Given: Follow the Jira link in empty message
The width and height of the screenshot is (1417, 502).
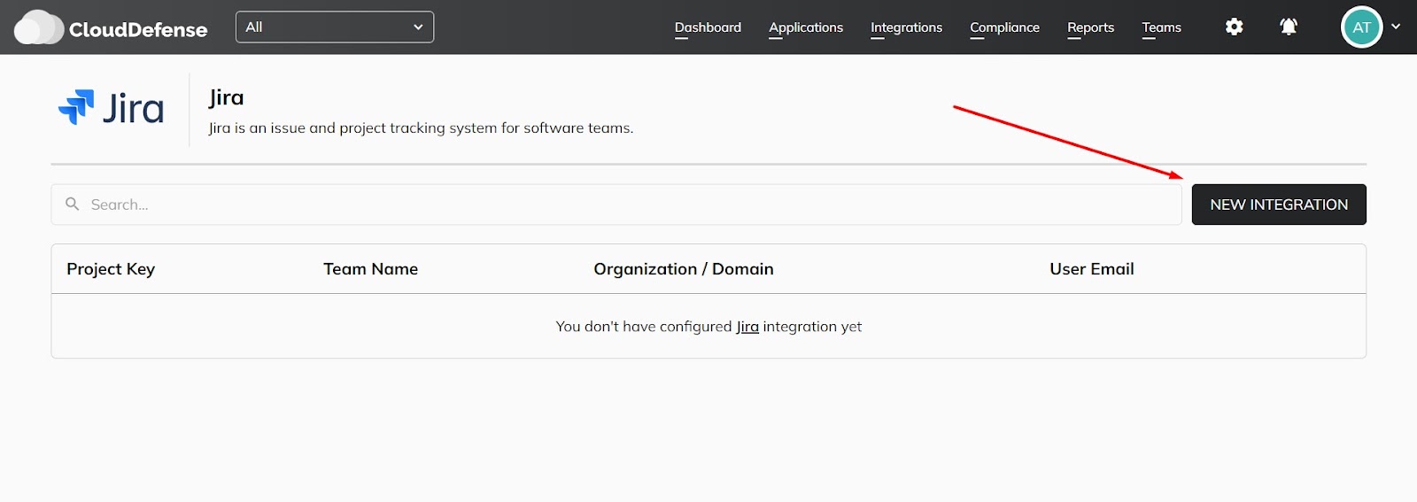Looking at the screenshot, I should (x=747, y=327).
